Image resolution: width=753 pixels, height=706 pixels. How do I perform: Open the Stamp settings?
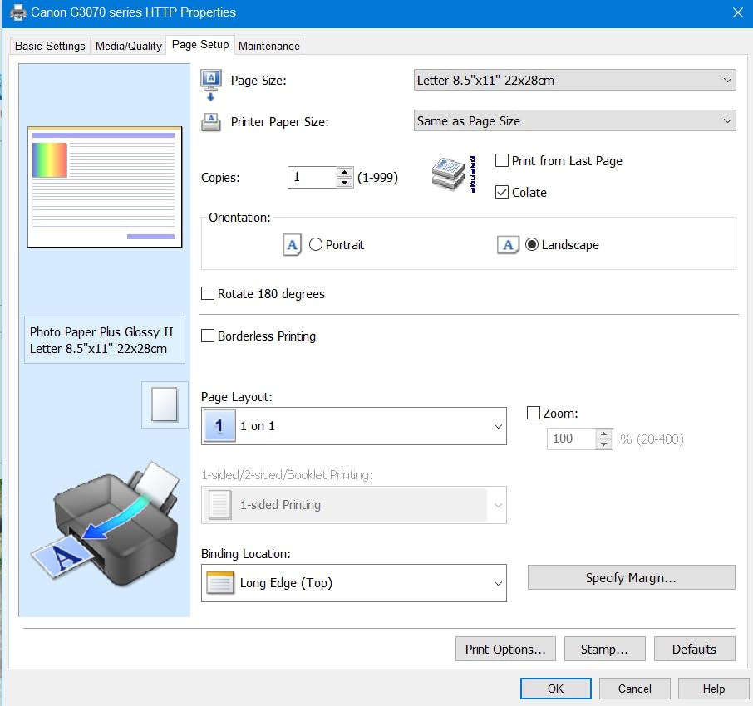click(604, 649)
